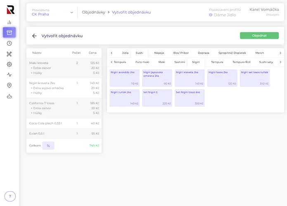The image size is (287, 206).
Task: Click the orders box icon in sidebar
Action: [x=9, y=33]
